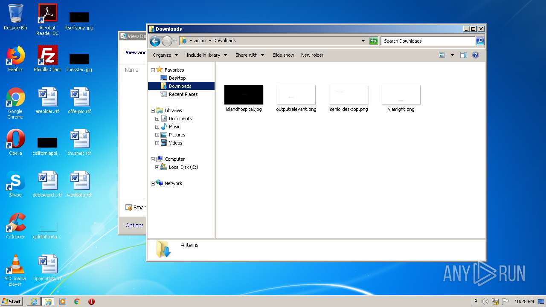Launch FileZilla Client shortcut
The image size is (546, 307).
(x=47, y=59)
